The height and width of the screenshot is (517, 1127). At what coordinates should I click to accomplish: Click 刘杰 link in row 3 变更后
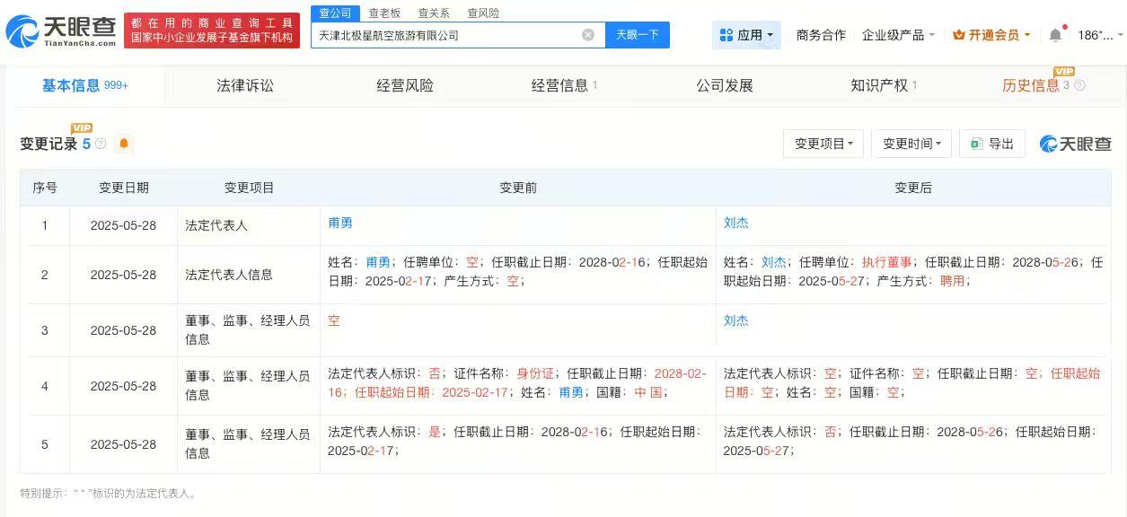coord(736,320)
